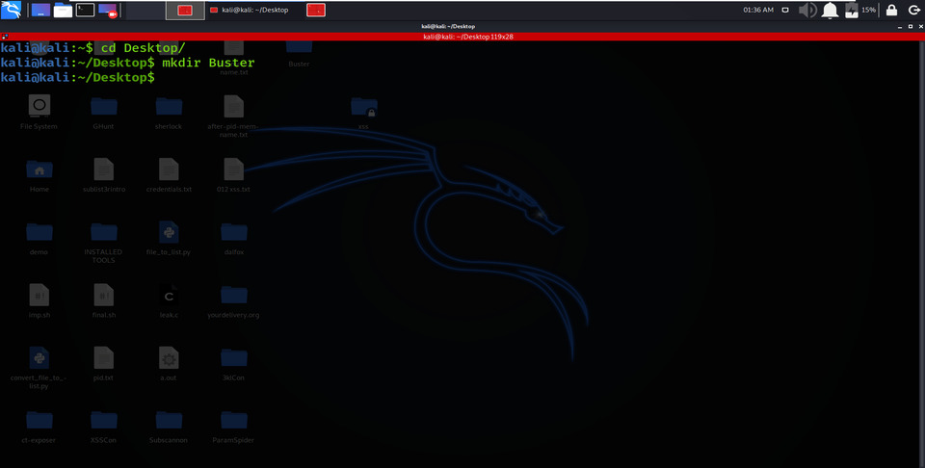Open the volume speaker control
Image resolution: width=925 pixels, height=468 pixels.
(807, 10)
